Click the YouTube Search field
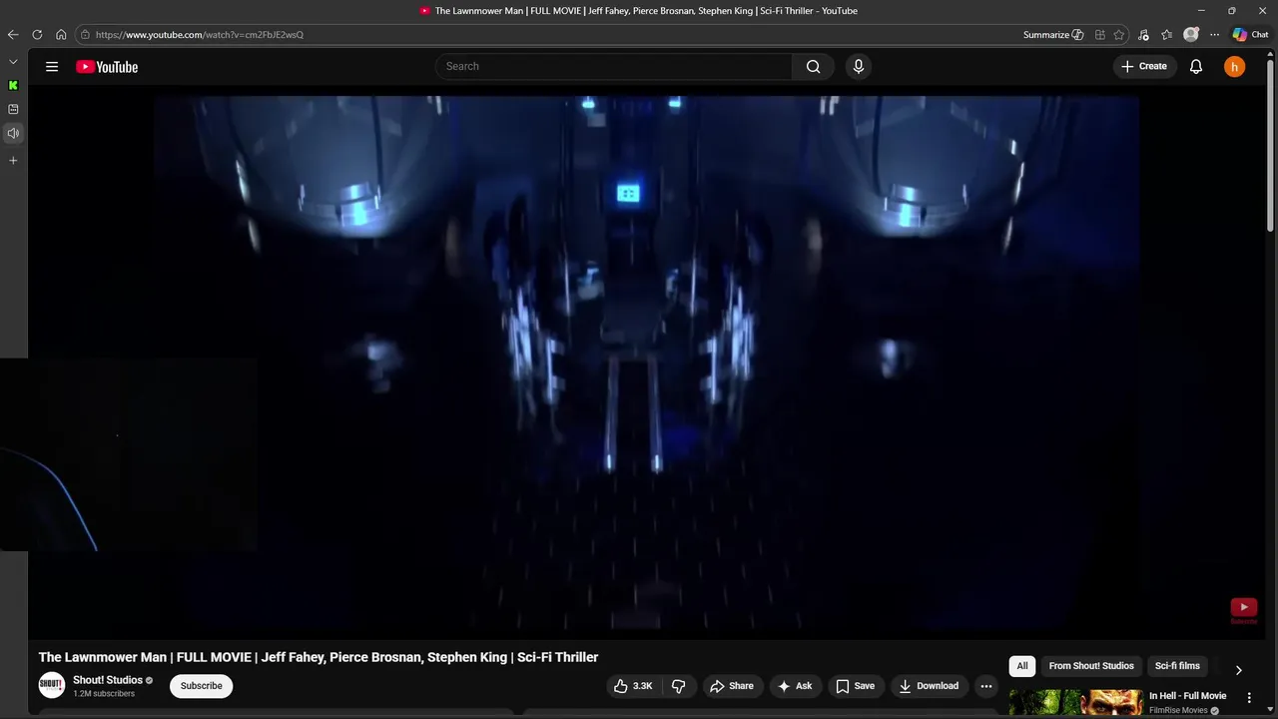This screenshot has width=1278, height=719. coord(614,66)
